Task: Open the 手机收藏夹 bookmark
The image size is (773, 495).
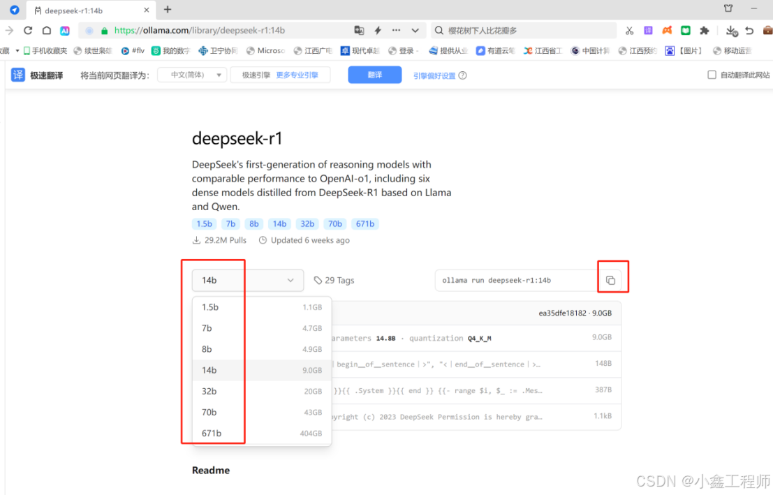Action: tap(45, 51)
